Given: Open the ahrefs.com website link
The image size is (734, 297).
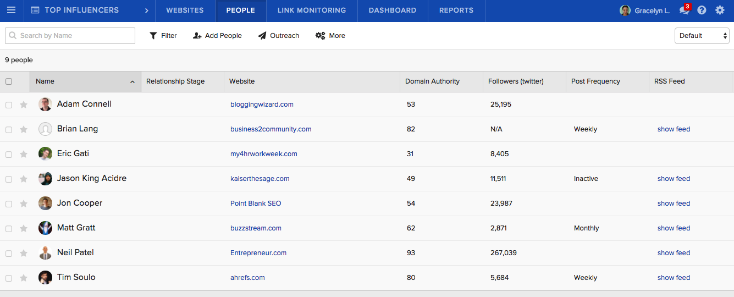Looking at the screenshot, I should 247,278.
